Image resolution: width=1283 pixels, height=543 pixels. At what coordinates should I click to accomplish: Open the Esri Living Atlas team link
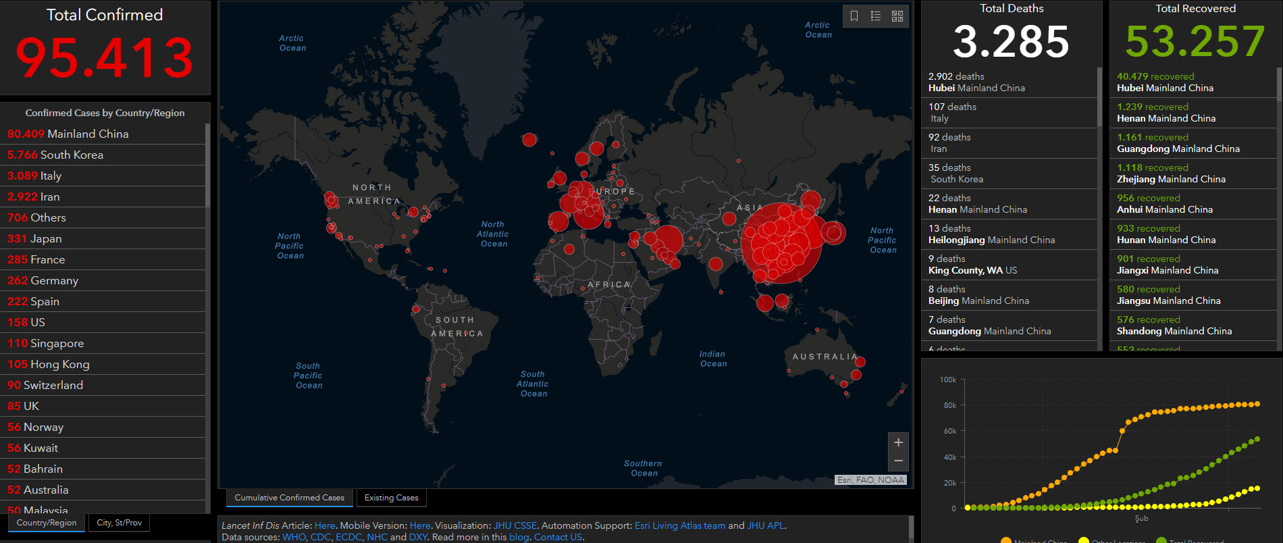point(679,525)
